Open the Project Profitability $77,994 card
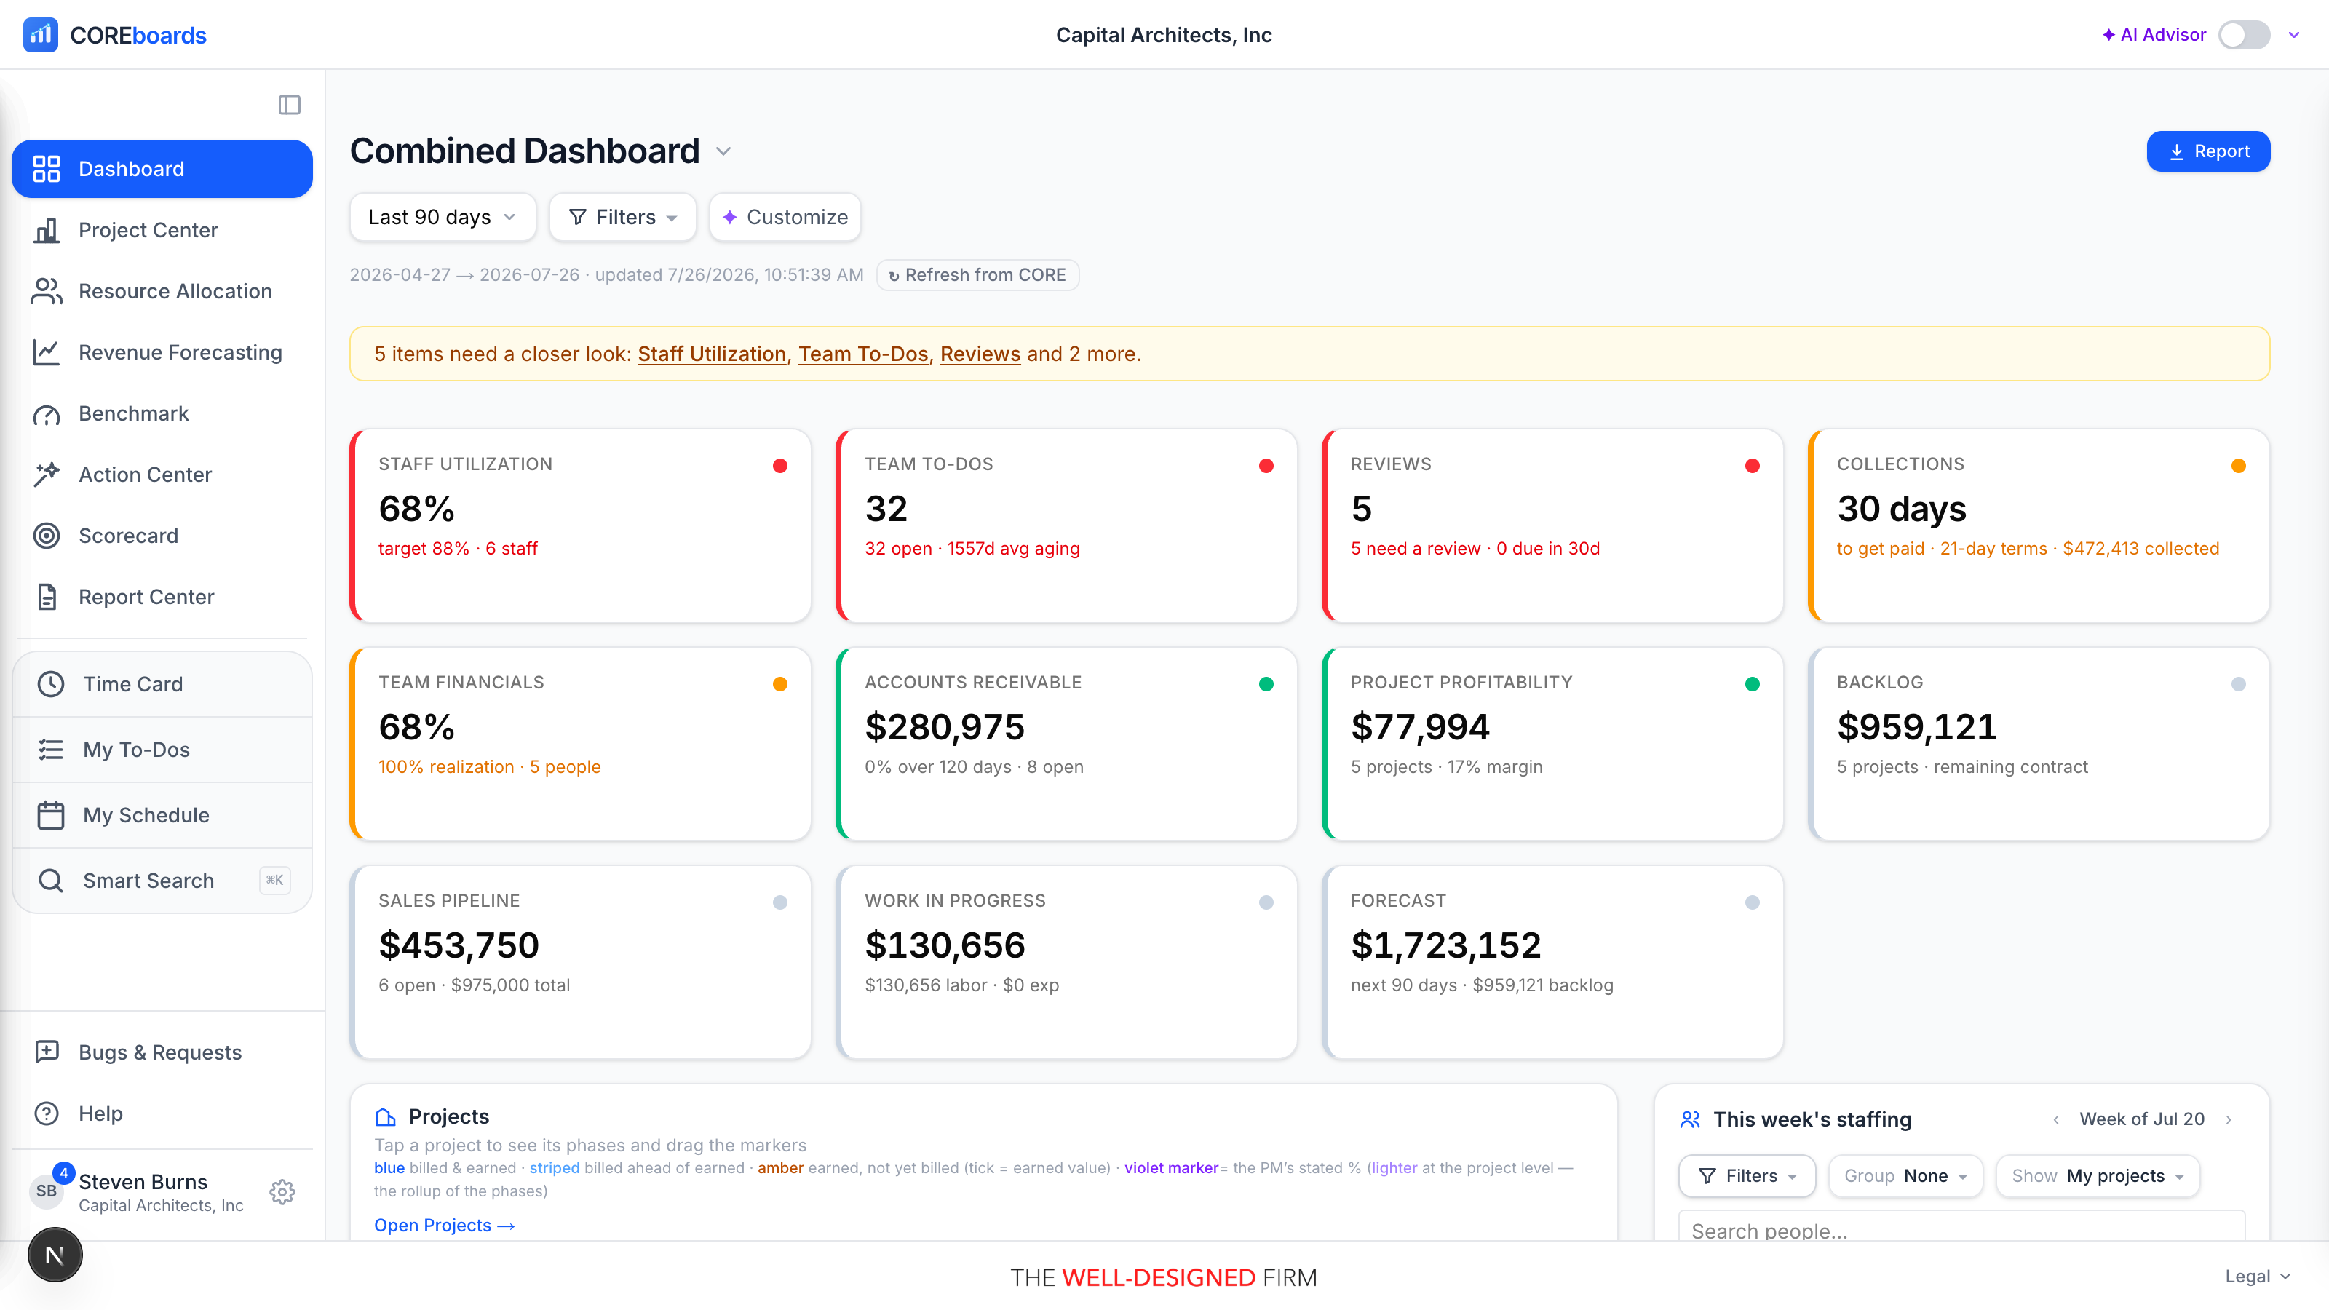Screen dimensions: 2329x1310 coord(1552,743)
